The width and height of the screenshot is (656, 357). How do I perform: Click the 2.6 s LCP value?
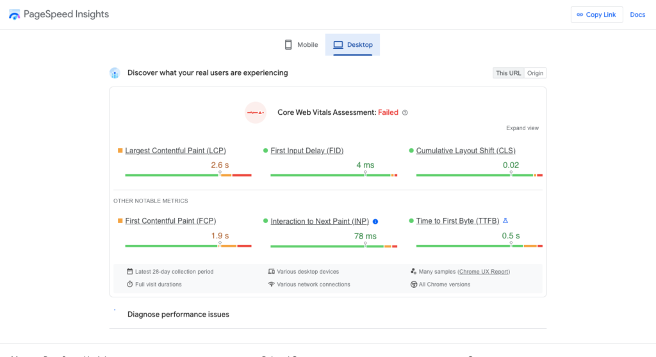pos(220,165)
